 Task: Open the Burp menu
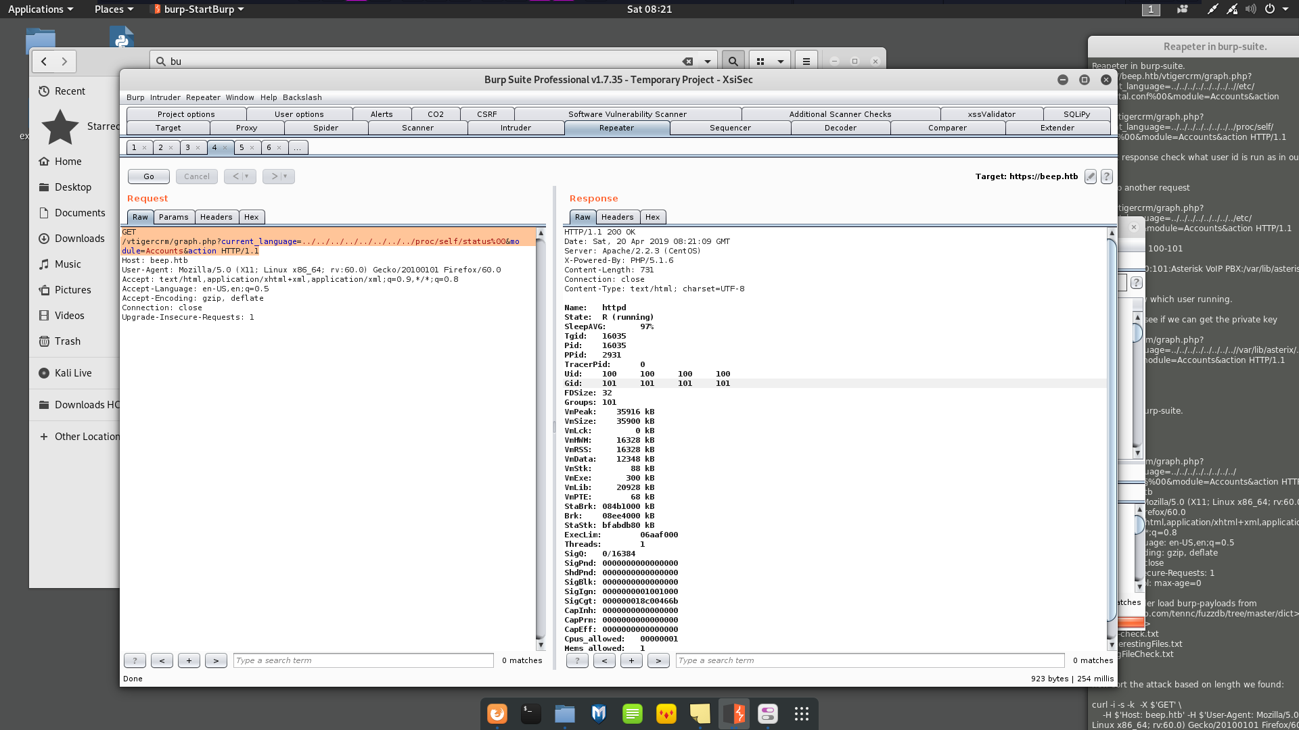(135, 97)
